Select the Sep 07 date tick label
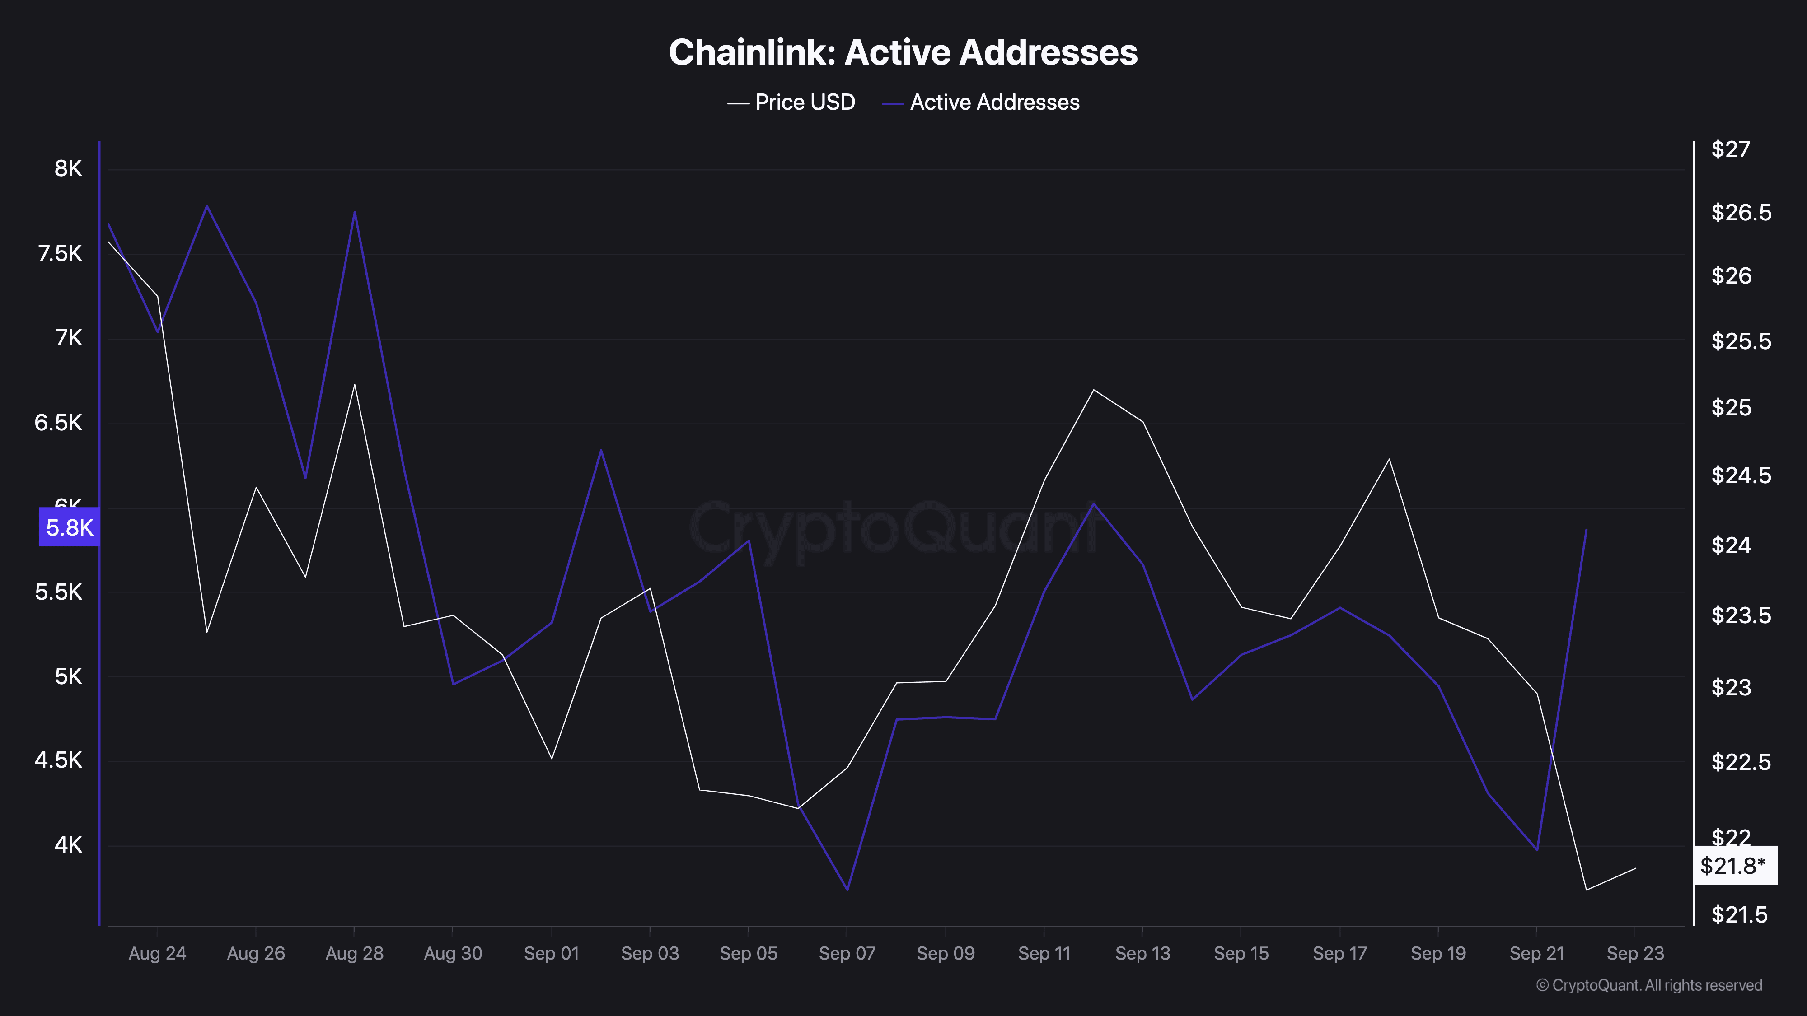Viewport: 1807px width, 1016px height. click(x=847, y=953)
